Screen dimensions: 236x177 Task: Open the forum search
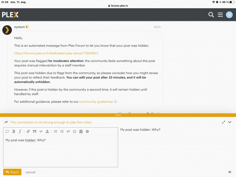coord(211,15)
